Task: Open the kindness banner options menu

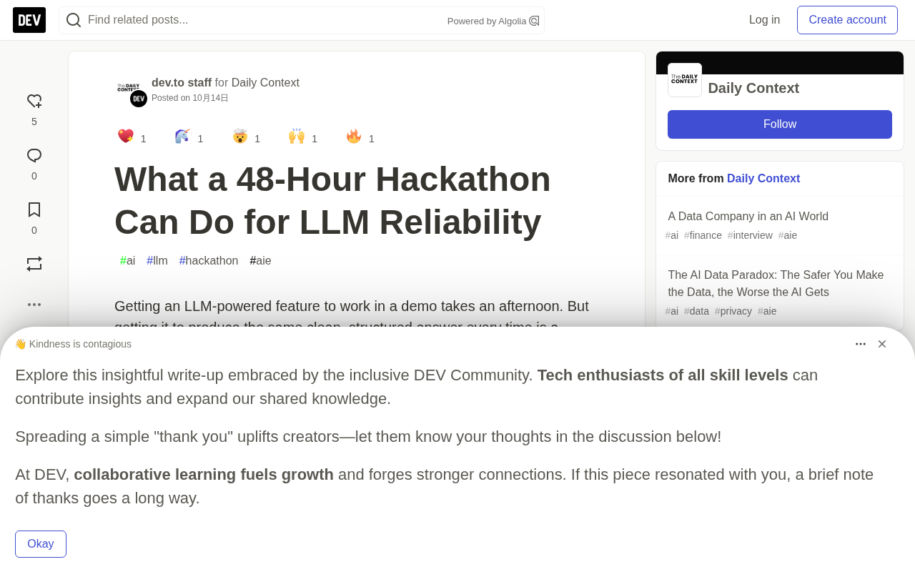Action: [x=861, y=344]
